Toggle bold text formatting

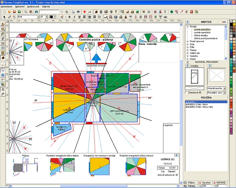[70, 17]
